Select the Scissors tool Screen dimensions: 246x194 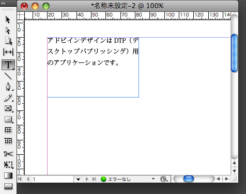click(8, 153)
